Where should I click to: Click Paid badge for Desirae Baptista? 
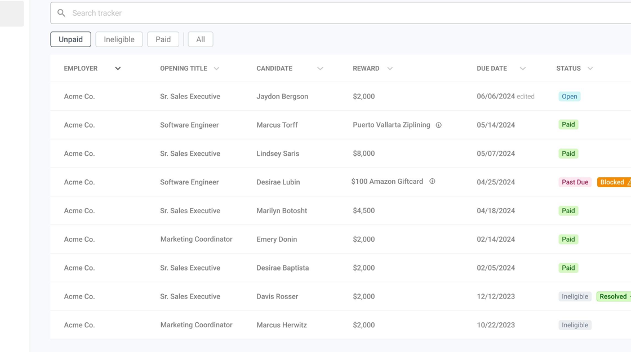[568, 268]
